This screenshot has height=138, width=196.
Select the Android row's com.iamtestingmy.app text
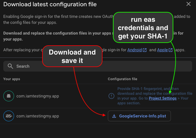click(x=38, y=96)
